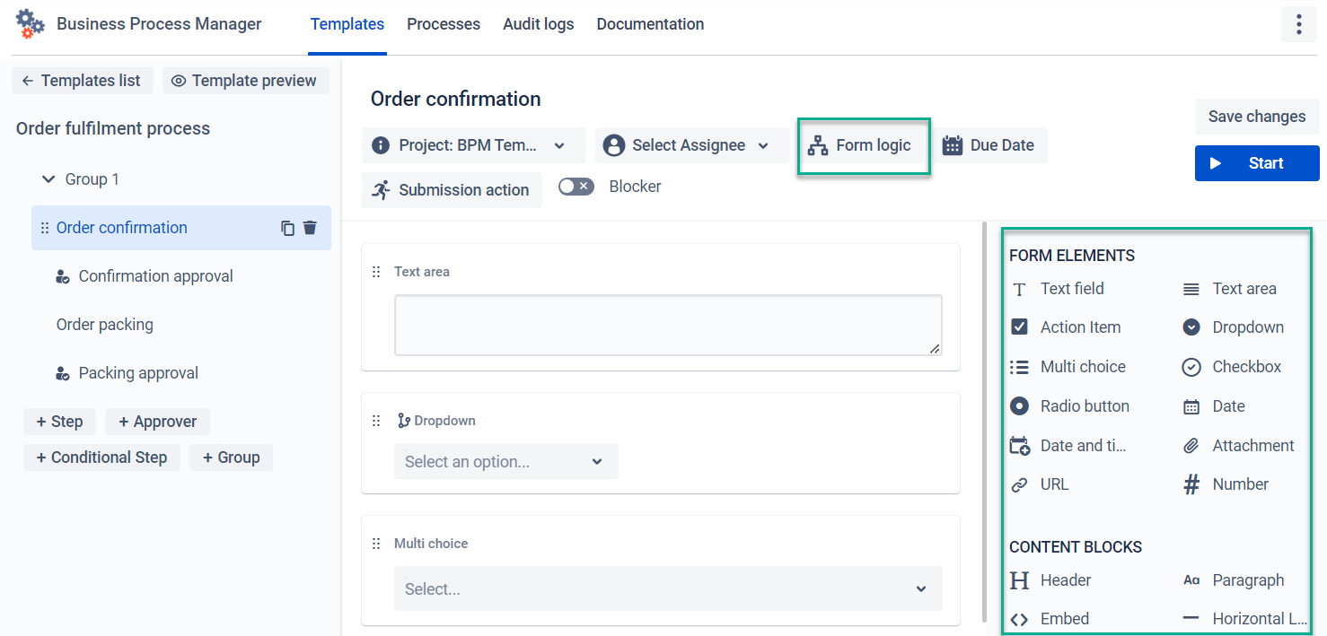This screenshot has width=1327, height=636.
Task: Disable the Blocker toggle
Action: click(x=576, y=186)
